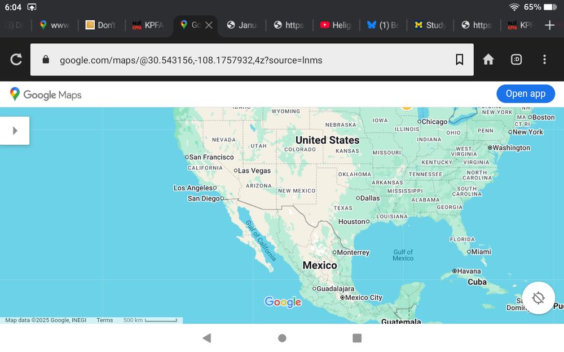Screen dimensions: 564x352
Task: Click the Open app button
Action: pos(526,93)
